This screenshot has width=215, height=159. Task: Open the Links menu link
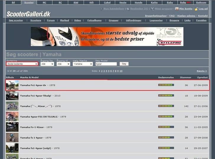[x=188, y=20]
